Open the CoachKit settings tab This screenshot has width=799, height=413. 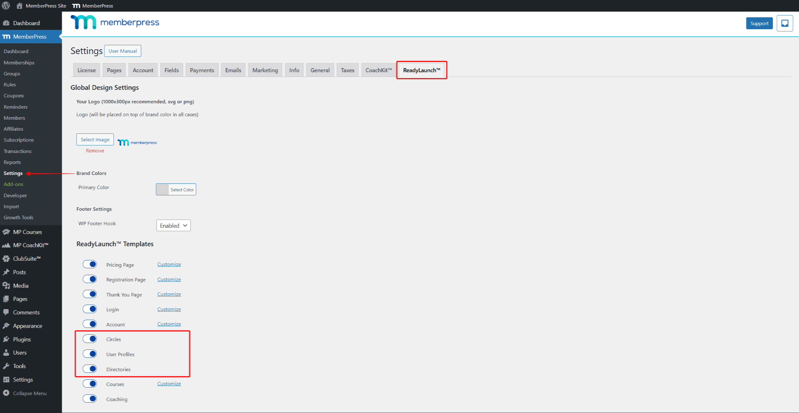tap(378, 70)
